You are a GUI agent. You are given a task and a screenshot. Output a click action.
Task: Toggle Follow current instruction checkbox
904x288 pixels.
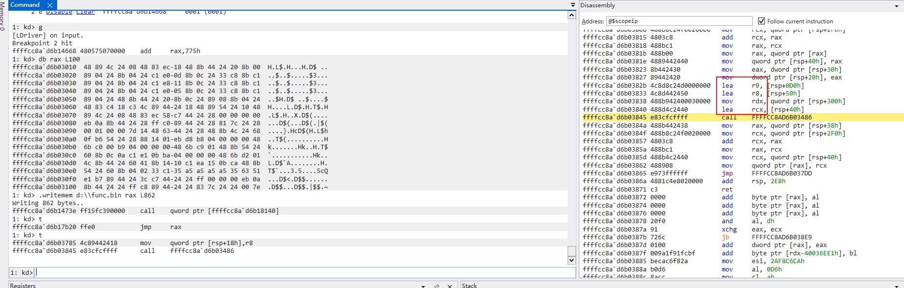[761, 21]
